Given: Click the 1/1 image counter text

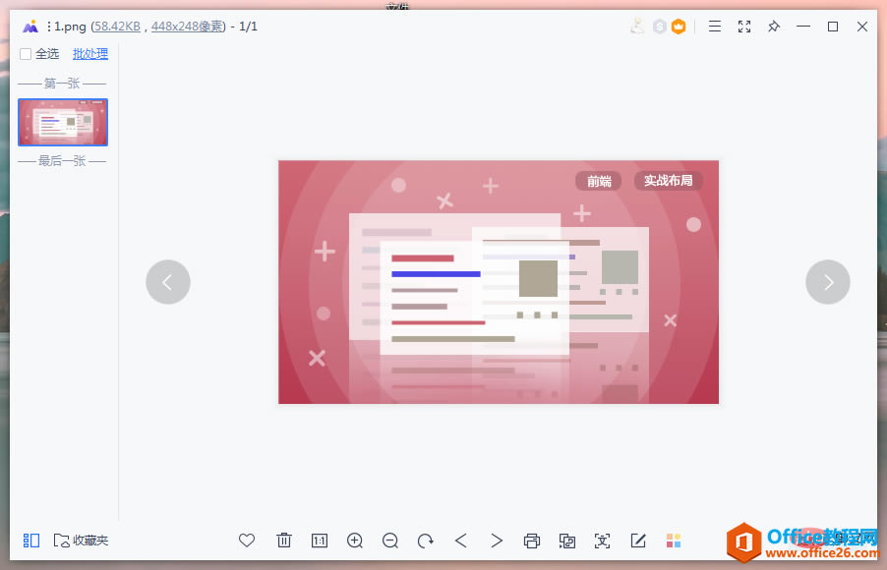Looking at the screenshot, I should (249, 27).
